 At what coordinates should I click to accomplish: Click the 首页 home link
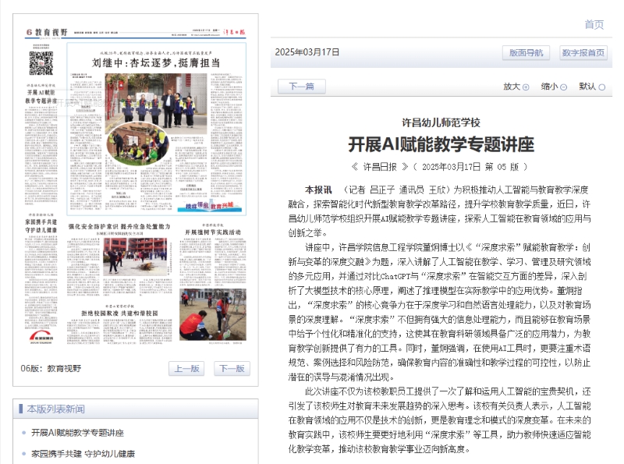tap(594, 24)
